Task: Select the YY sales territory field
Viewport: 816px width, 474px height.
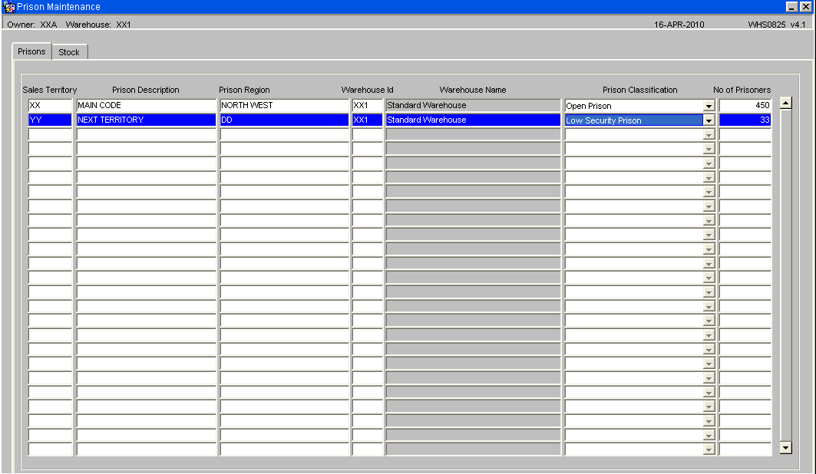Action: tap(50, 120)
